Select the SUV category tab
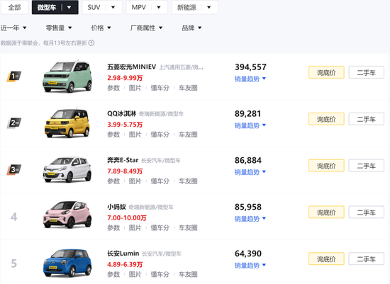The height and width of the screenshot is (284, 390). 94,8
